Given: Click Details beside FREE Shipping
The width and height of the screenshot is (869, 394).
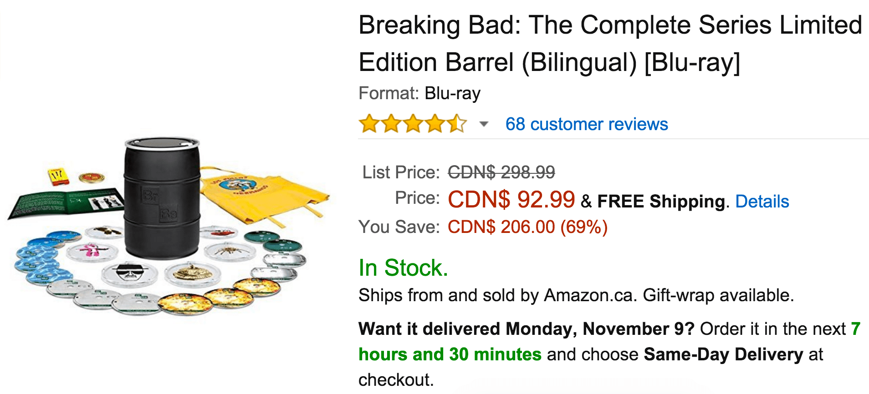Looking at the screenshot, I should (762, 201).
